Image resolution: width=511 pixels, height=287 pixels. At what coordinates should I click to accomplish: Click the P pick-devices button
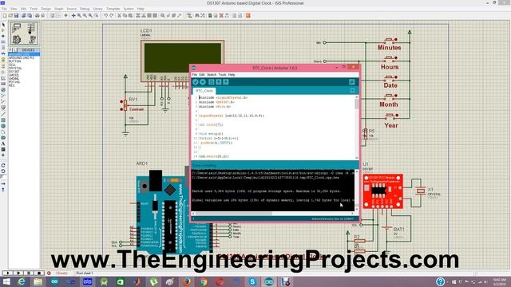[x=10, y=50]
